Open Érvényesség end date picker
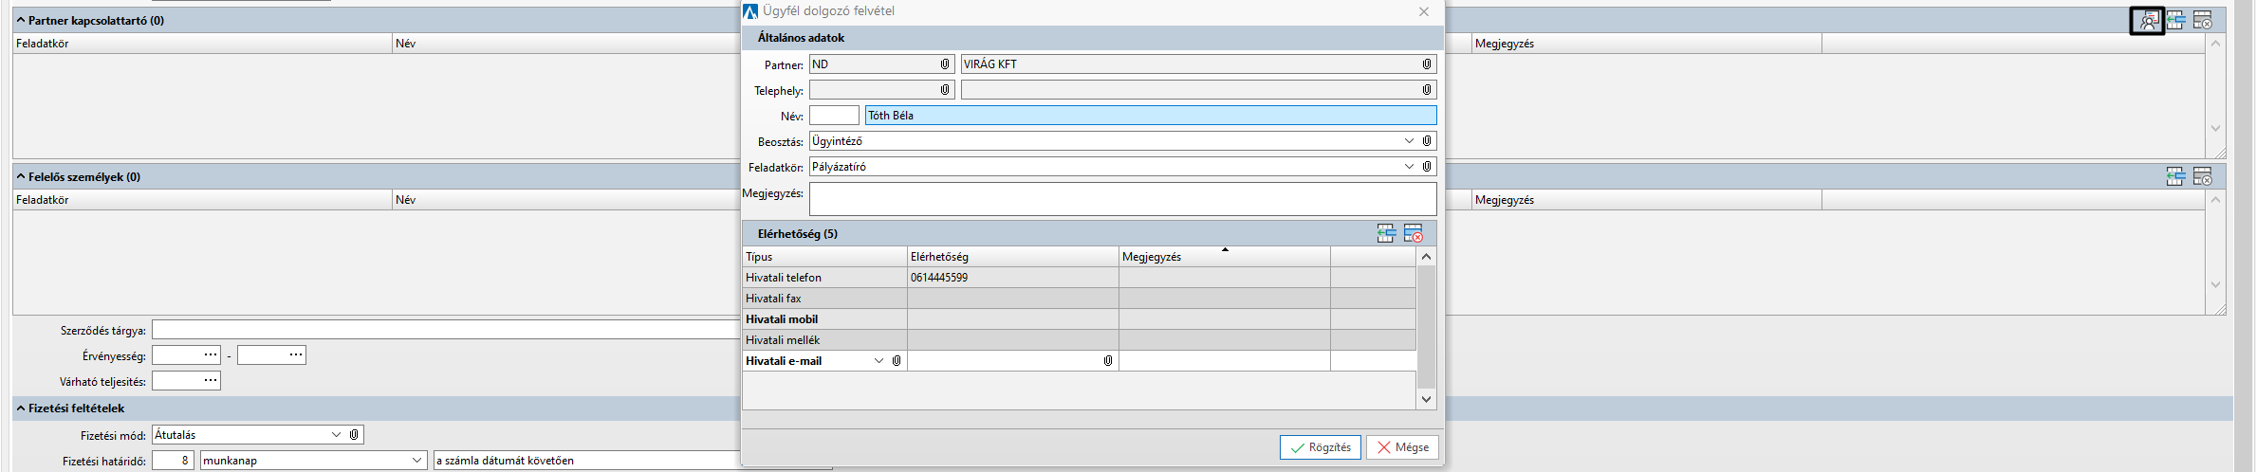The height and width of the screenshot is (472, 2256). 296,354
